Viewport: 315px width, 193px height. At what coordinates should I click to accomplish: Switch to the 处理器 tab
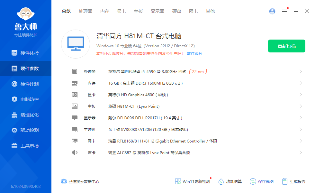tap(85, 12)
